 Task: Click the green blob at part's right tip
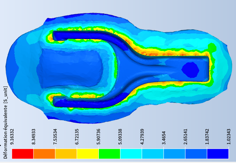(212, 47)
